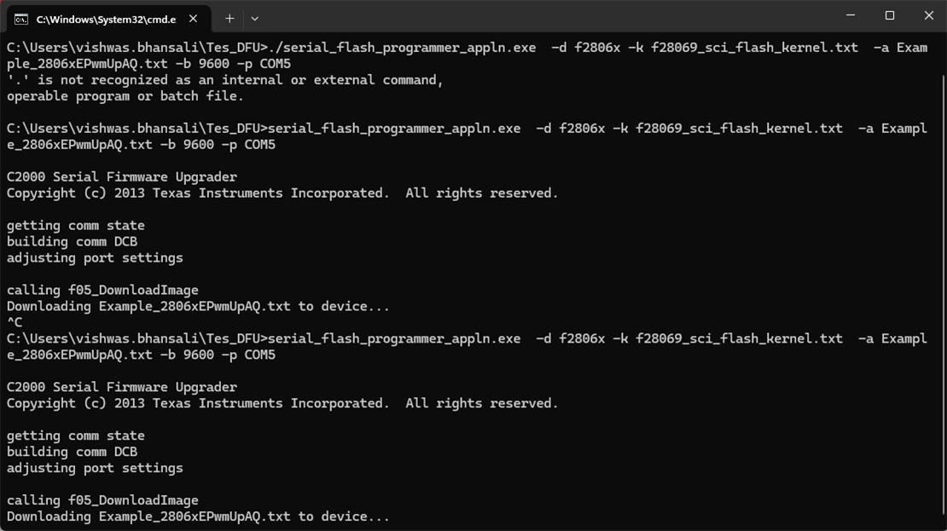The image size is (947, 531).
Task: Click the first Texas Instruments copyright line
Action: click(x=282, y=193)
